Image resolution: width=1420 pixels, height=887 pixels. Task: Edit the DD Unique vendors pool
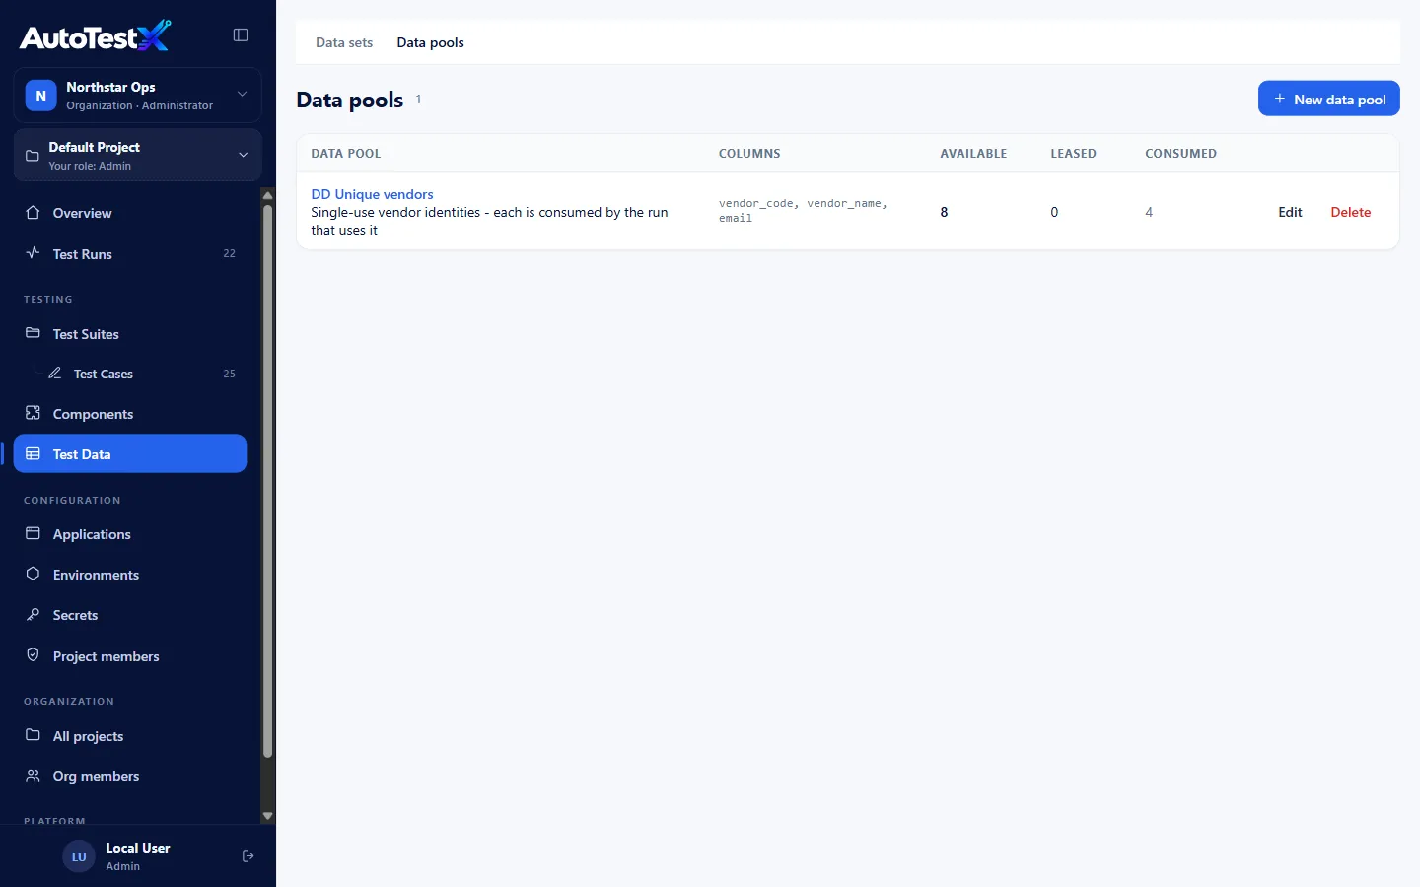1290,212
